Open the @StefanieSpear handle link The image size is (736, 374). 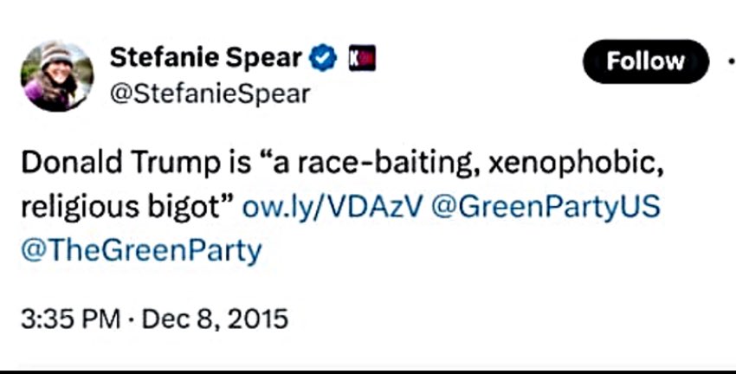tap(209, 93)
